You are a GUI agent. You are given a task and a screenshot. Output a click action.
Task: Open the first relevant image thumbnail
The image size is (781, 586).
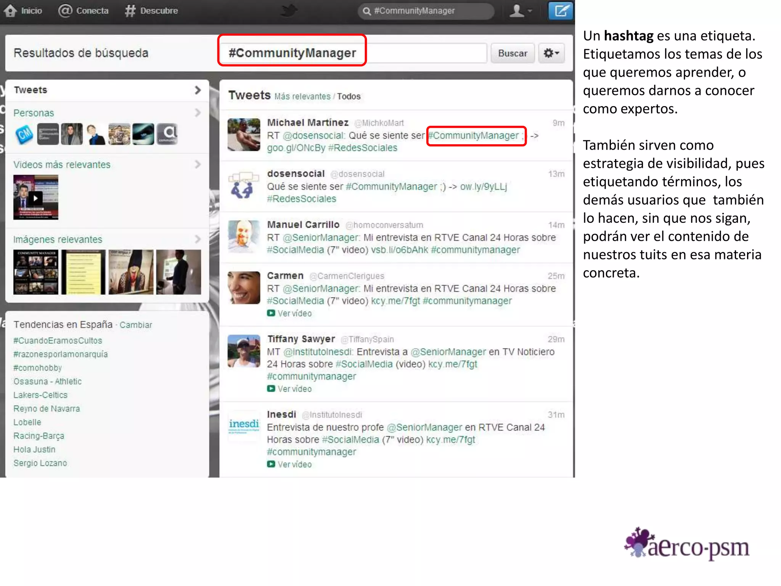[36, 272]
